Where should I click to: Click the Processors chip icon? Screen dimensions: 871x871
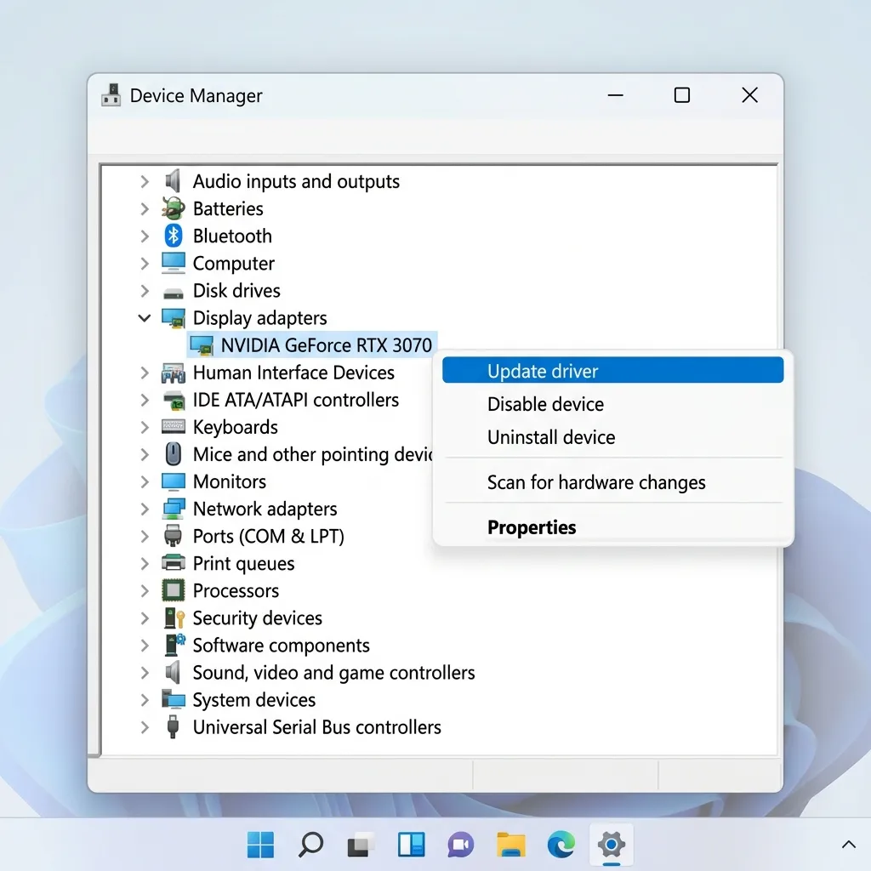pyautogui.click(x=174, y=590)
